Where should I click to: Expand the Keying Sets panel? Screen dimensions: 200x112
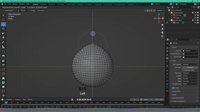176,91
